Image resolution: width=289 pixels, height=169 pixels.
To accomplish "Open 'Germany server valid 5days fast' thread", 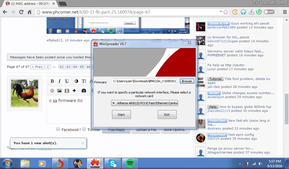I will tap(235, 51).
